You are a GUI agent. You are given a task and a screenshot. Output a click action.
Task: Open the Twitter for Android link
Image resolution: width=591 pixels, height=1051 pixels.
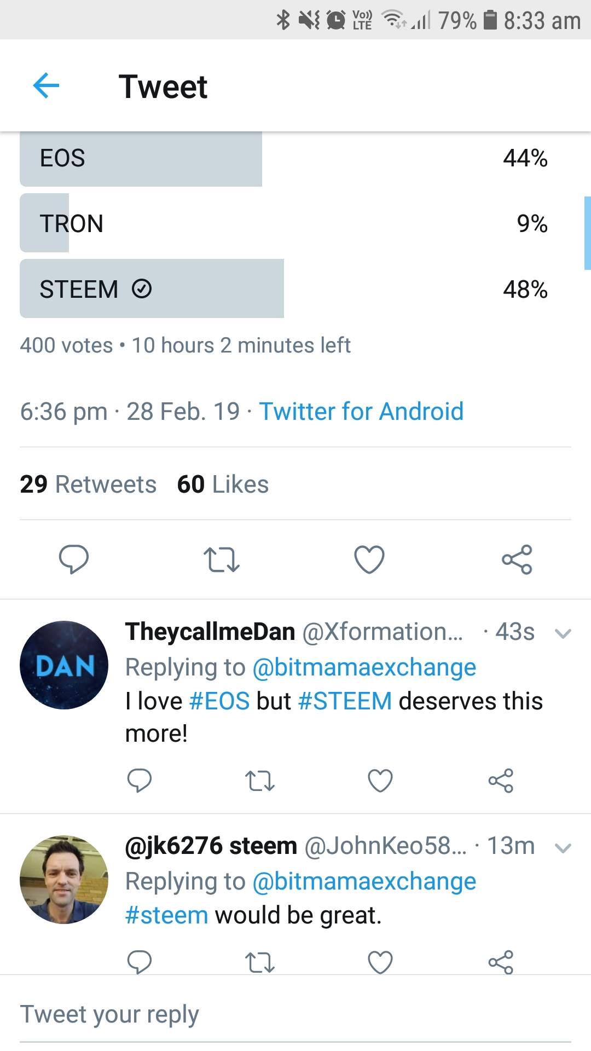tap(361, 411)
